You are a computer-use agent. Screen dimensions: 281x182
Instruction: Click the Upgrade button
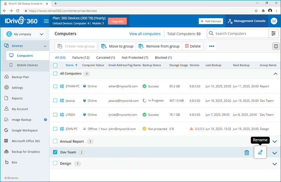(x=117, y=21)
